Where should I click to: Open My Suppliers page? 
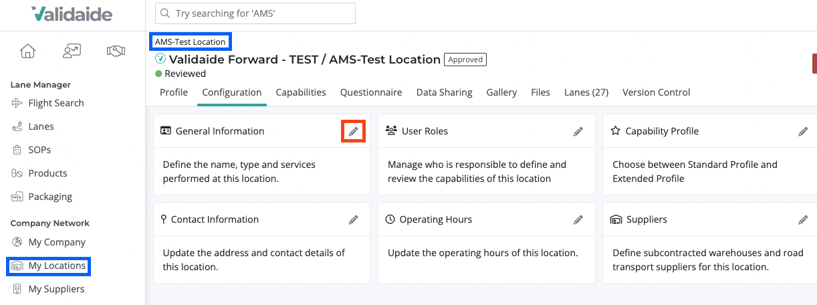click(56, 289)
